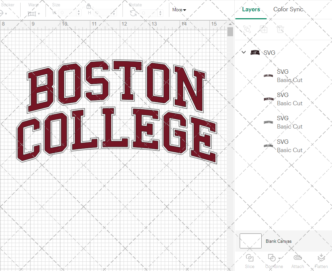Screen dimensions: 332x271
Task: Open the Attach tool
Action: click(297, 261)
